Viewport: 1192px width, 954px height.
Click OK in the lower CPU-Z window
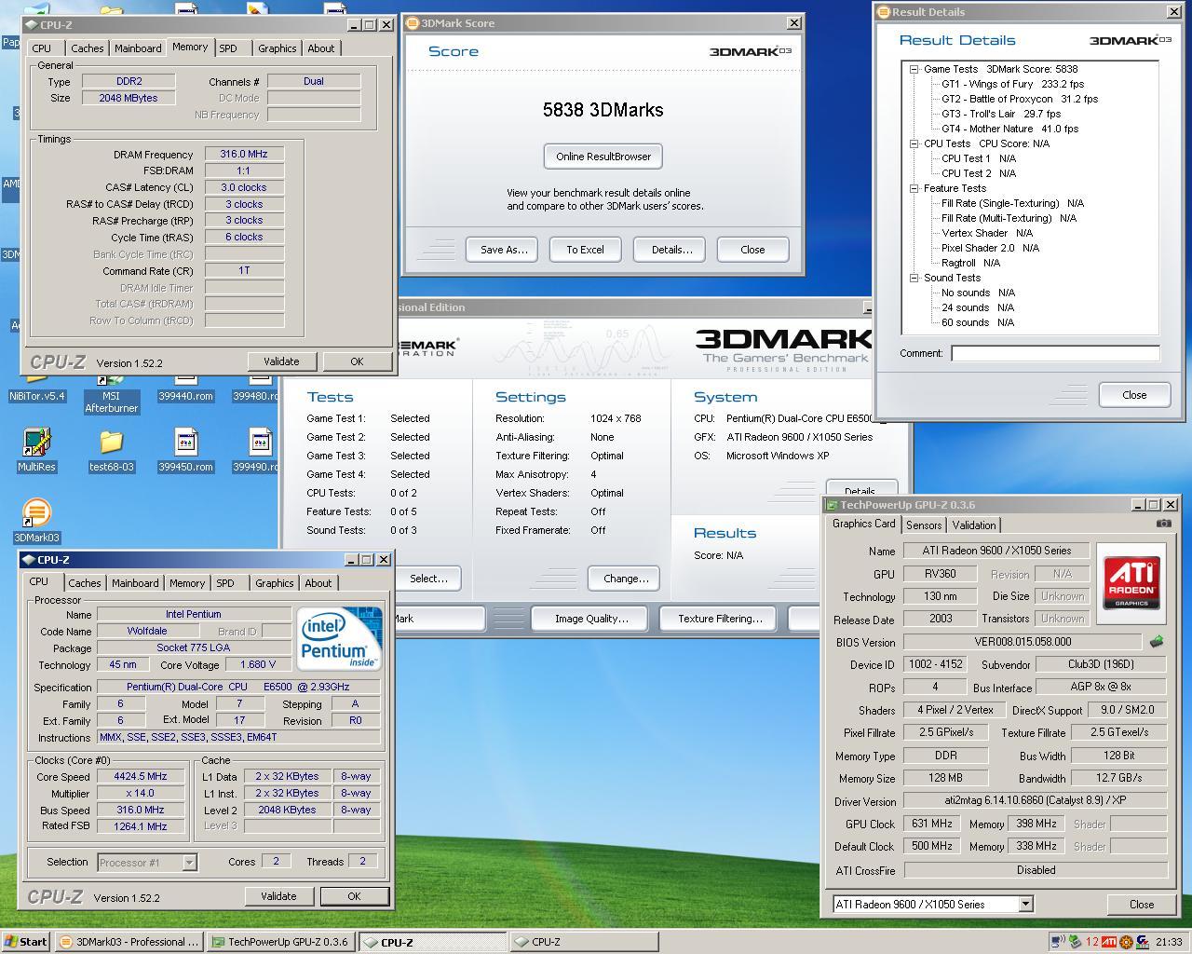pos(354,896)
